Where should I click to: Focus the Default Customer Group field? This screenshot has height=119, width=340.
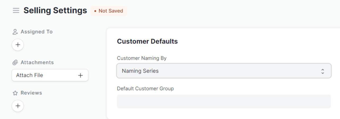pyautogui.click(x=224, y=101)
